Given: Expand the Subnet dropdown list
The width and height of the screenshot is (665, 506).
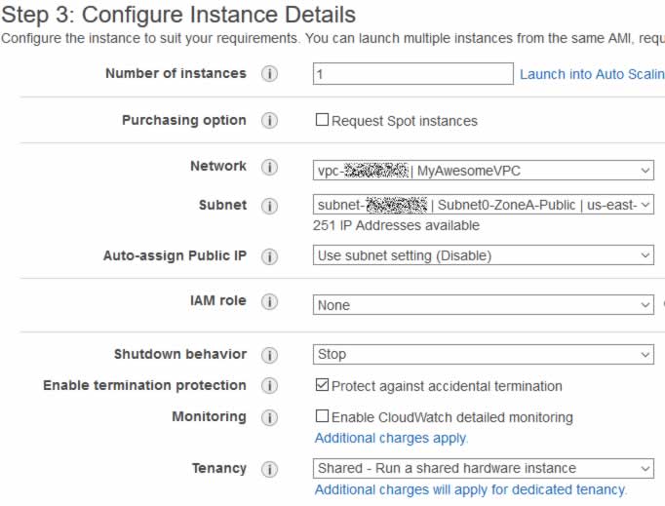Looking at the screenshot, I should (484, 205).
